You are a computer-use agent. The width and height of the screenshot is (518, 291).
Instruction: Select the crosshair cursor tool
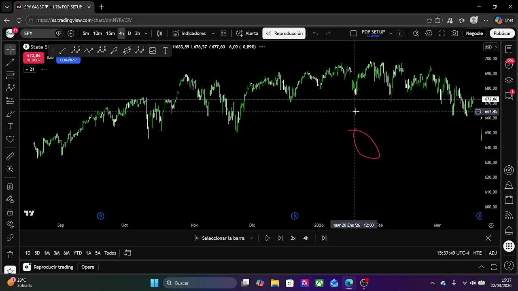click(10, 49)
